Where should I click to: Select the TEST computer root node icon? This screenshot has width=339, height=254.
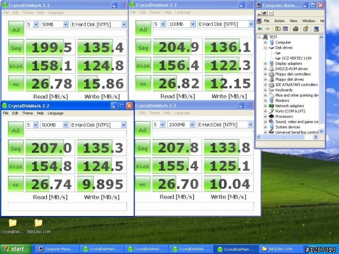click(x=265, y=37)
